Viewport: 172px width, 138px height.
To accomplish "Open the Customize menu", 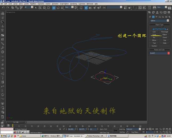I will (82, 4).
